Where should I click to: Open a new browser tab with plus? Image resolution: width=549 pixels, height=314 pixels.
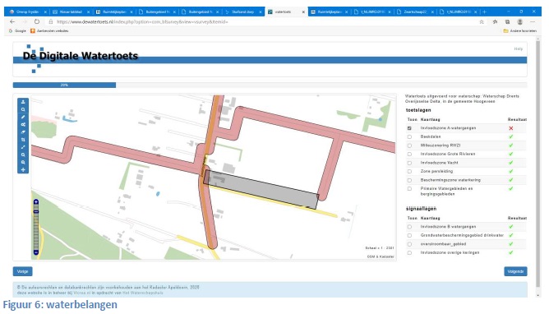coord(485,12)
